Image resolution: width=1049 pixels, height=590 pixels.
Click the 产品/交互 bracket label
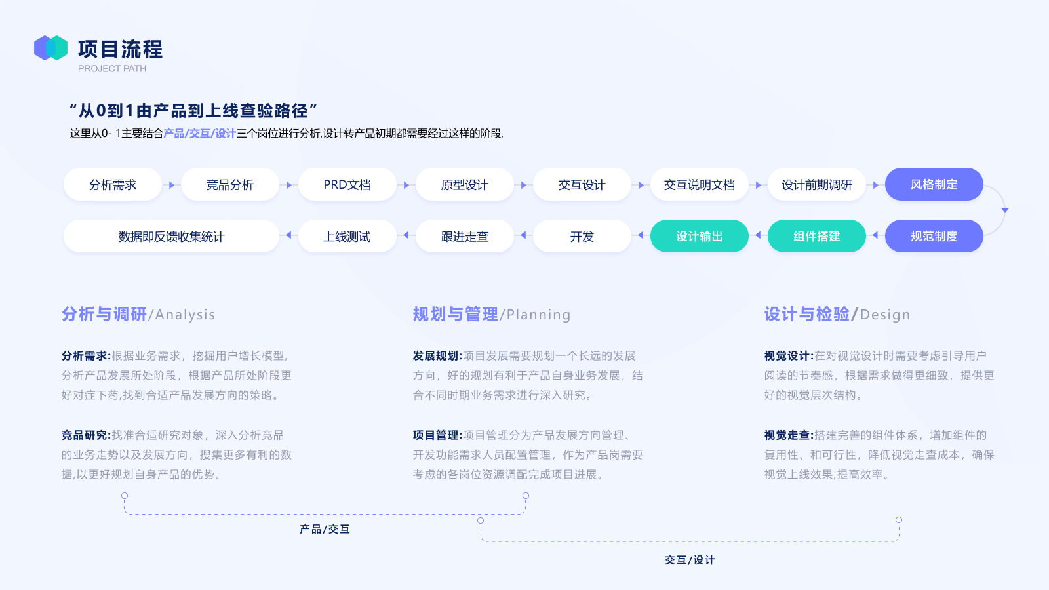(325, 529)
